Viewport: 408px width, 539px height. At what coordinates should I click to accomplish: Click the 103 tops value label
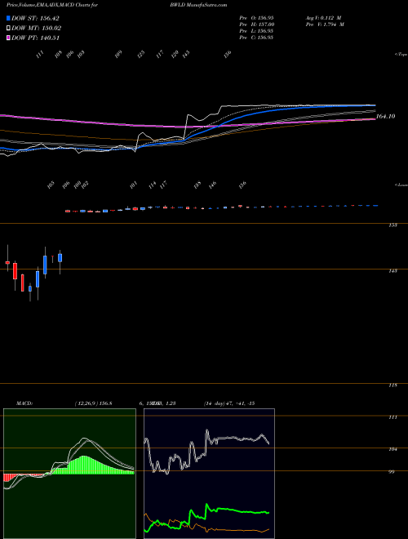[x=81, y=55]
